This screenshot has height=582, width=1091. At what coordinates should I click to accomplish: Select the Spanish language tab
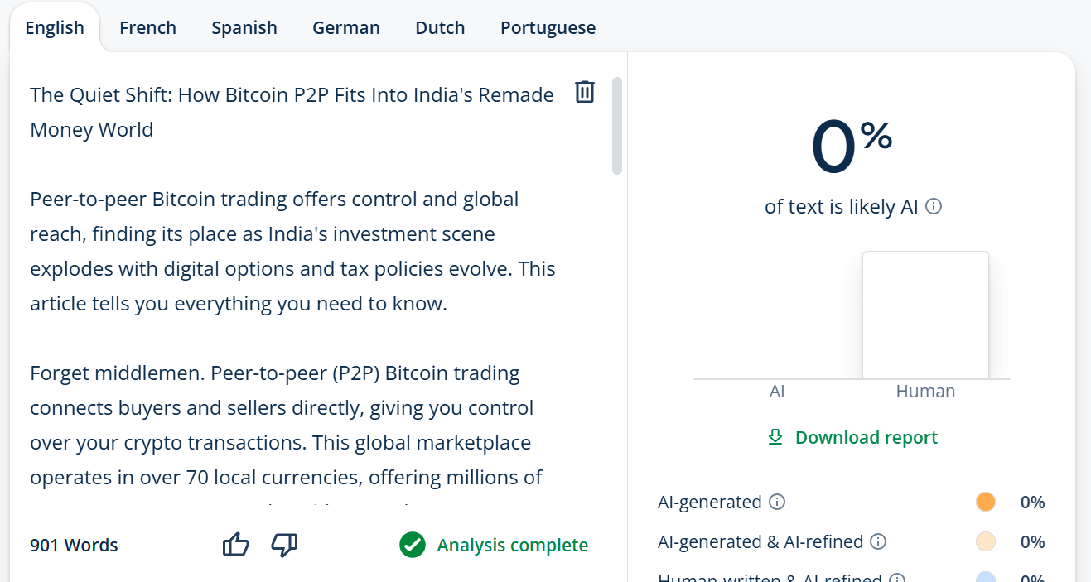[x=244, y=27]
